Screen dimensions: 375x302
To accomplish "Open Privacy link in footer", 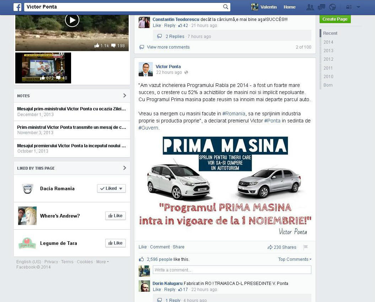I will tap(51, 262).
